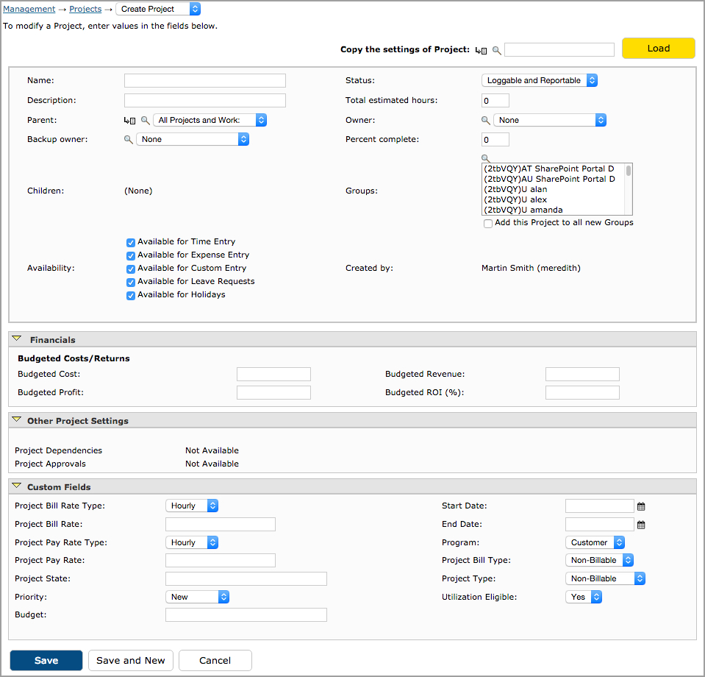Click the Description input field
705x677 pixels.
[205, 100]
